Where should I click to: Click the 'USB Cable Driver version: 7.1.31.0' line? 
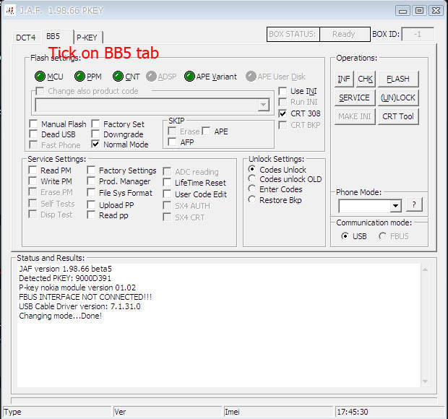(79, 306)
